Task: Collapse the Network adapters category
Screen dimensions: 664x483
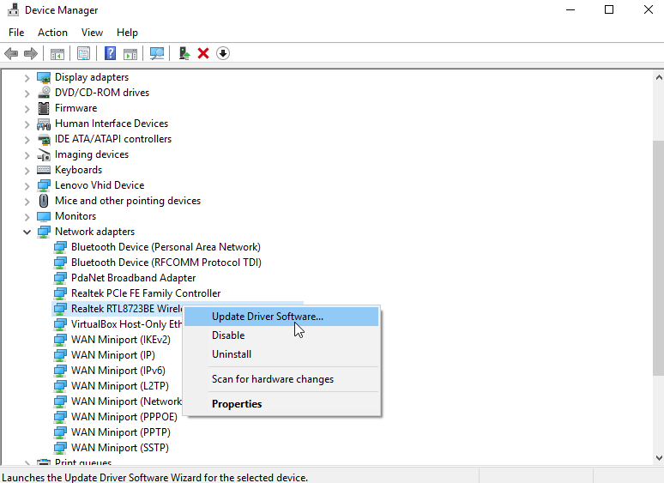Action: (27, 232)
